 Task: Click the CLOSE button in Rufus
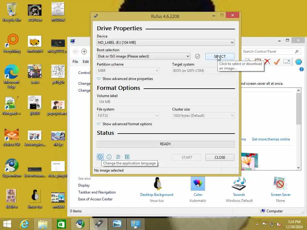(x=220, y=158)
